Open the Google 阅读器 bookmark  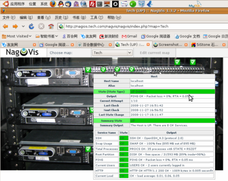(155, 36)
